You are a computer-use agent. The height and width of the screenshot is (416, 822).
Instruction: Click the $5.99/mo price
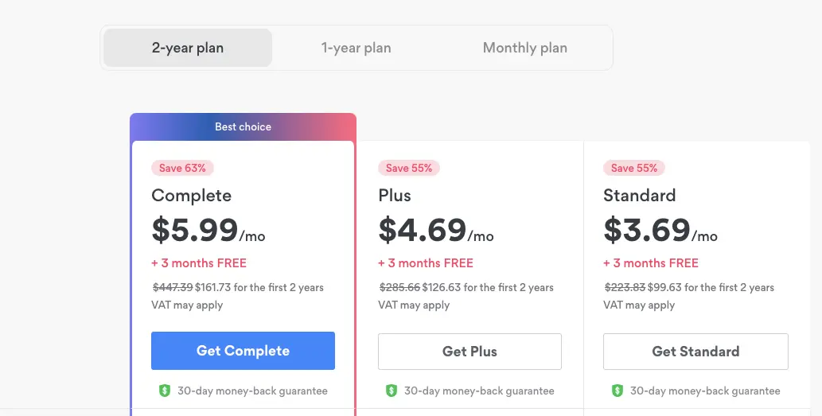pyautogui.click(x=208, y=230)
